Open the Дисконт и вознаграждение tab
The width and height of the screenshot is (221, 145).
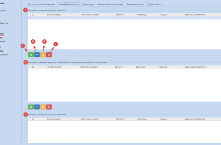[x=42, y=4]
